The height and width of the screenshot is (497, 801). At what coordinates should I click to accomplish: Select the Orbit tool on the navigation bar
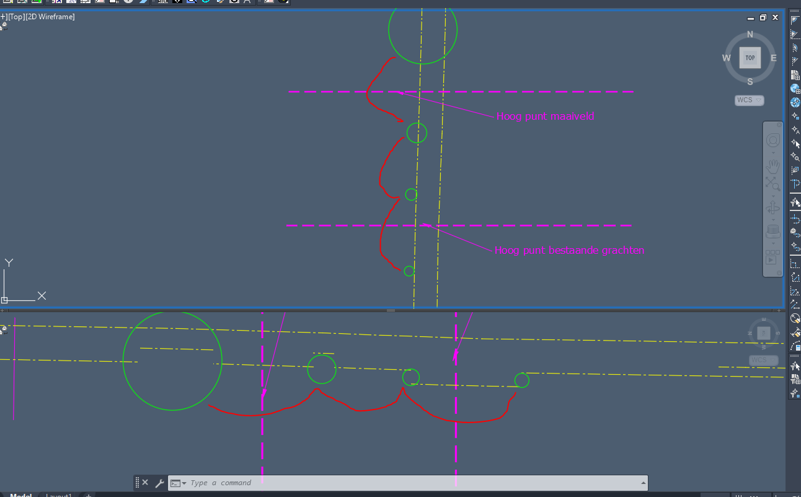pos(772,208)
